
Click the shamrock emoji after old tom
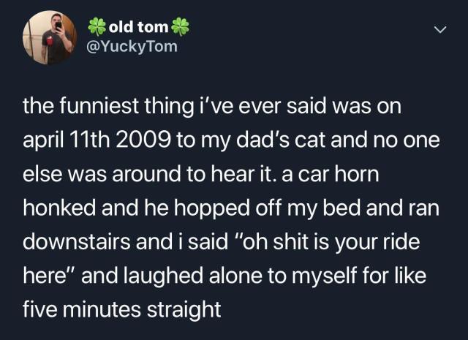point(181,26)
